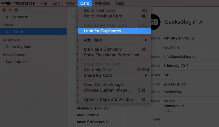Image resolution: width=219 pixels, height=127 pixels.
Task: Expand the Add Field submenu
Action: [114, 40]
